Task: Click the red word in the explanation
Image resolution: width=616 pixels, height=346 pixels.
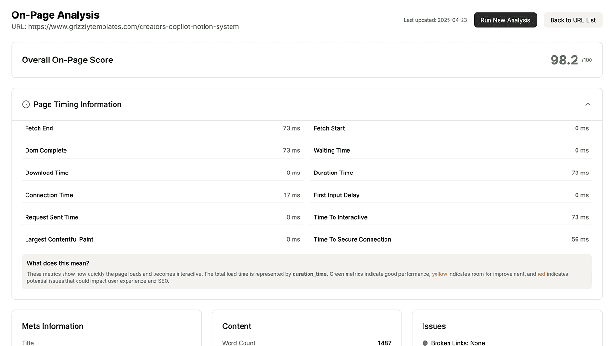Action: (x=541, y=274)
